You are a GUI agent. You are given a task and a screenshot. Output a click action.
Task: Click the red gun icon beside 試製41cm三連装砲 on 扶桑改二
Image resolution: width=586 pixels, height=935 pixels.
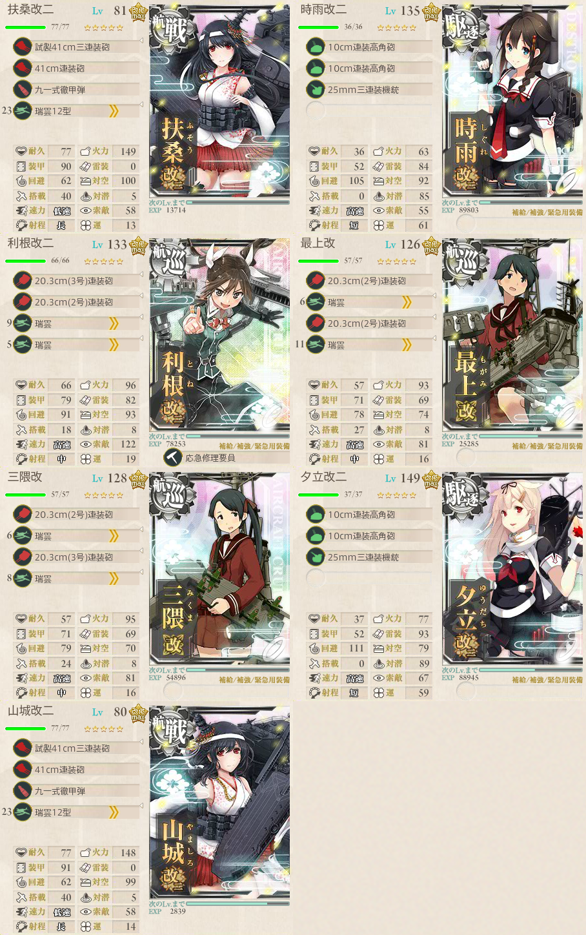click(23, 46)
